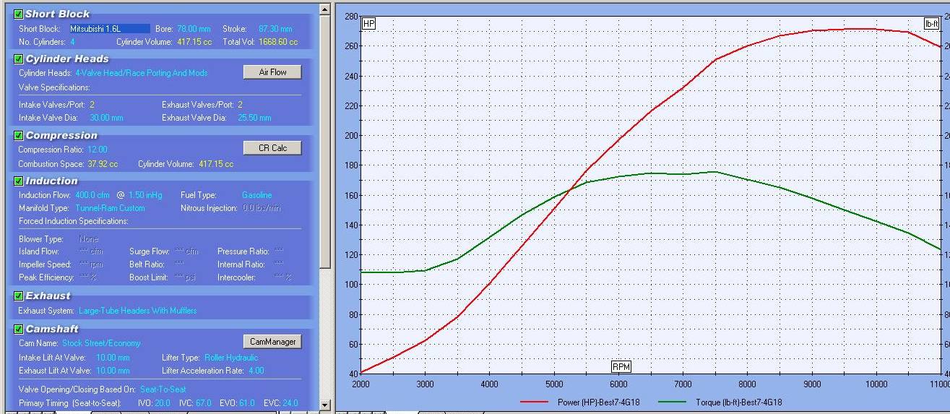Image resolution: width=950 pixels, height=414 pixels.
Task: Open the CamManager
Action: click(272, 342)
